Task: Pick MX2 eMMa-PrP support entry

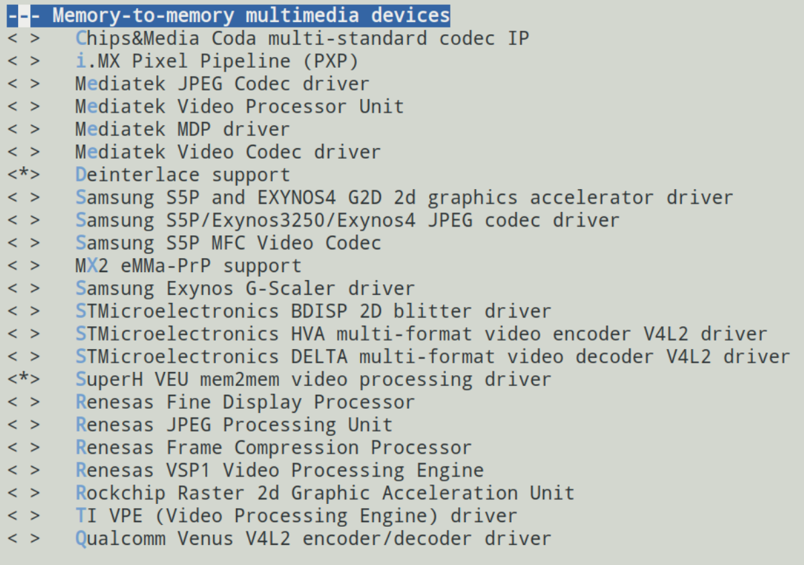Action: (188, 265)
